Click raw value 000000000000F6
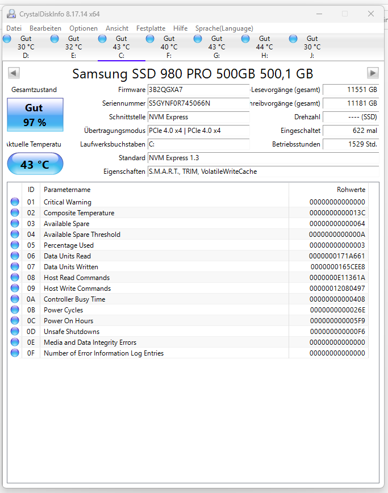This screenshot has width=388, height=493. (337, 331)
